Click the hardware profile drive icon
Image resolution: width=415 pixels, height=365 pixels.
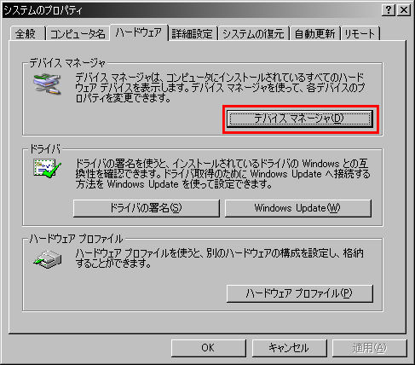[x=48, y=259]
